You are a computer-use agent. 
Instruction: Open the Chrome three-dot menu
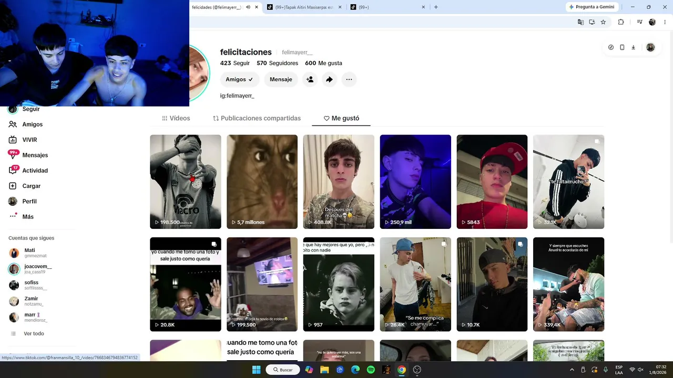[x=664, y=22]
